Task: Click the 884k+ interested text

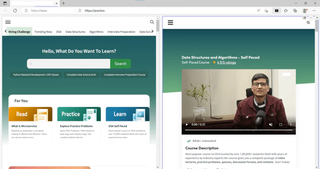Action: tap(204, 141)
